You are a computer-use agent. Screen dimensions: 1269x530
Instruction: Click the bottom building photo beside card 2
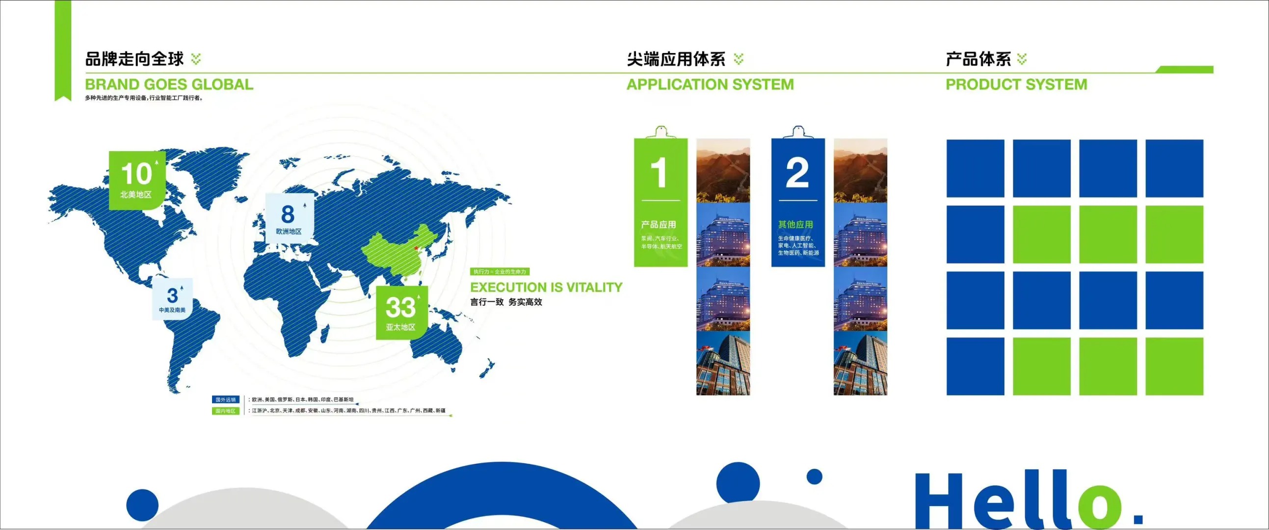[x=860, y=364]
